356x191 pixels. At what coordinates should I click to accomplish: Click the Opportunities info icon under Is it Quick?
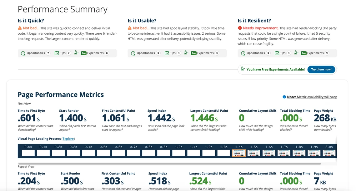pos(23,53)
